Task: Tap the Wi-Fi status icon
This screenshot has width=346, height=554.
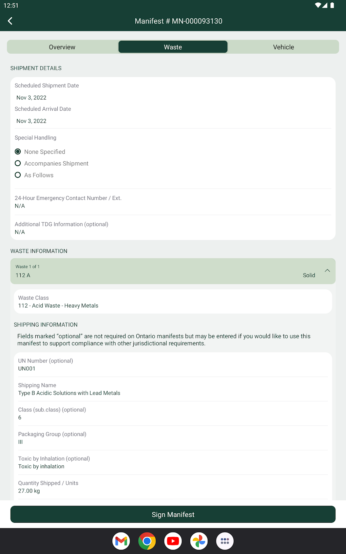Action: click(x=318, y=5)
